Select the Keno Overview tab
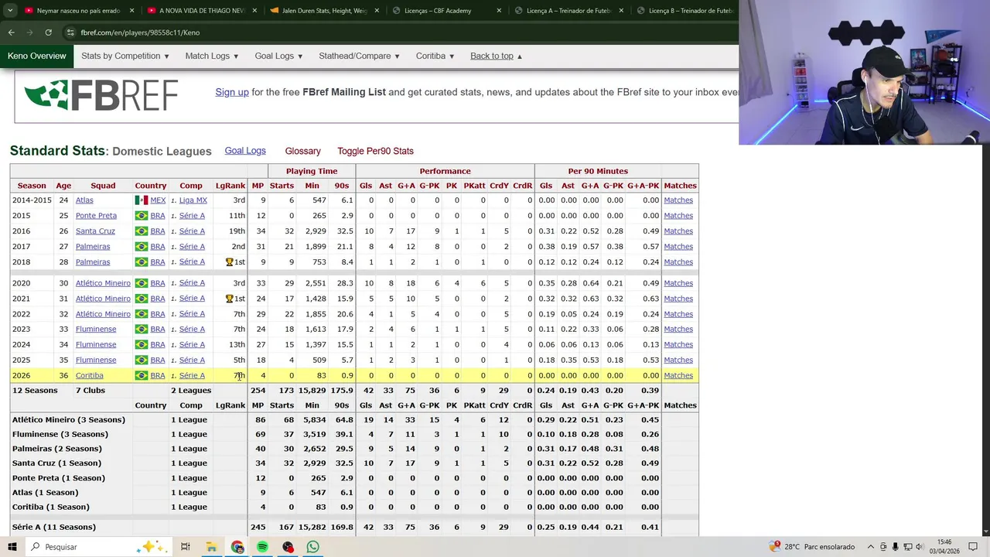This screenshot has width=990, height=557. coord(36,56)
